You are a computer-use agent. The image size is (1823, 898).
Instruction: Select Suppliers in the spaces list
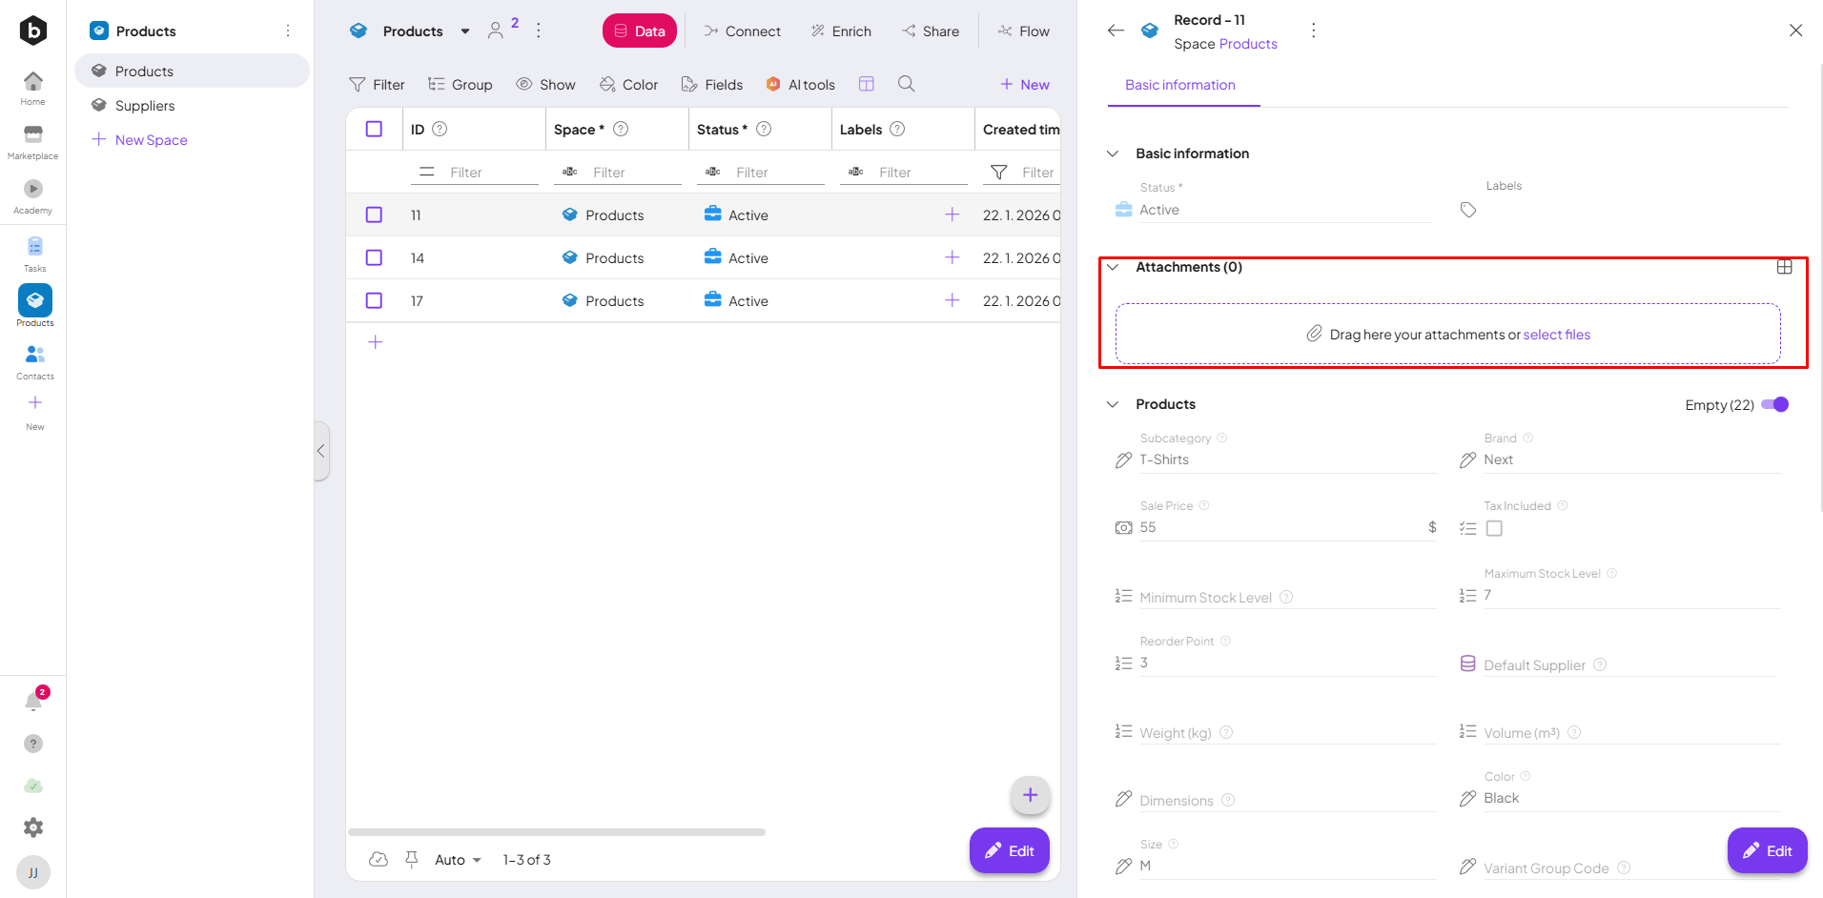point(145,106)
